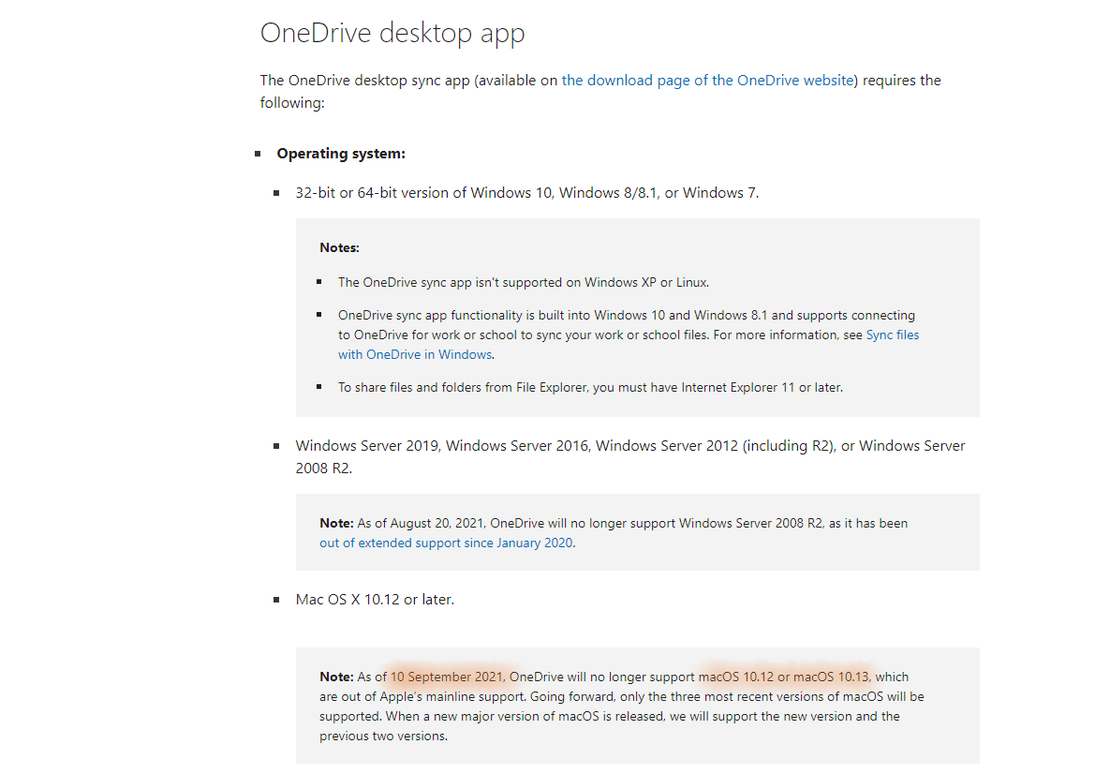Select the Windows XP or Linux note text
This screenshot has height=774, width=1110.
pos(524,282)
